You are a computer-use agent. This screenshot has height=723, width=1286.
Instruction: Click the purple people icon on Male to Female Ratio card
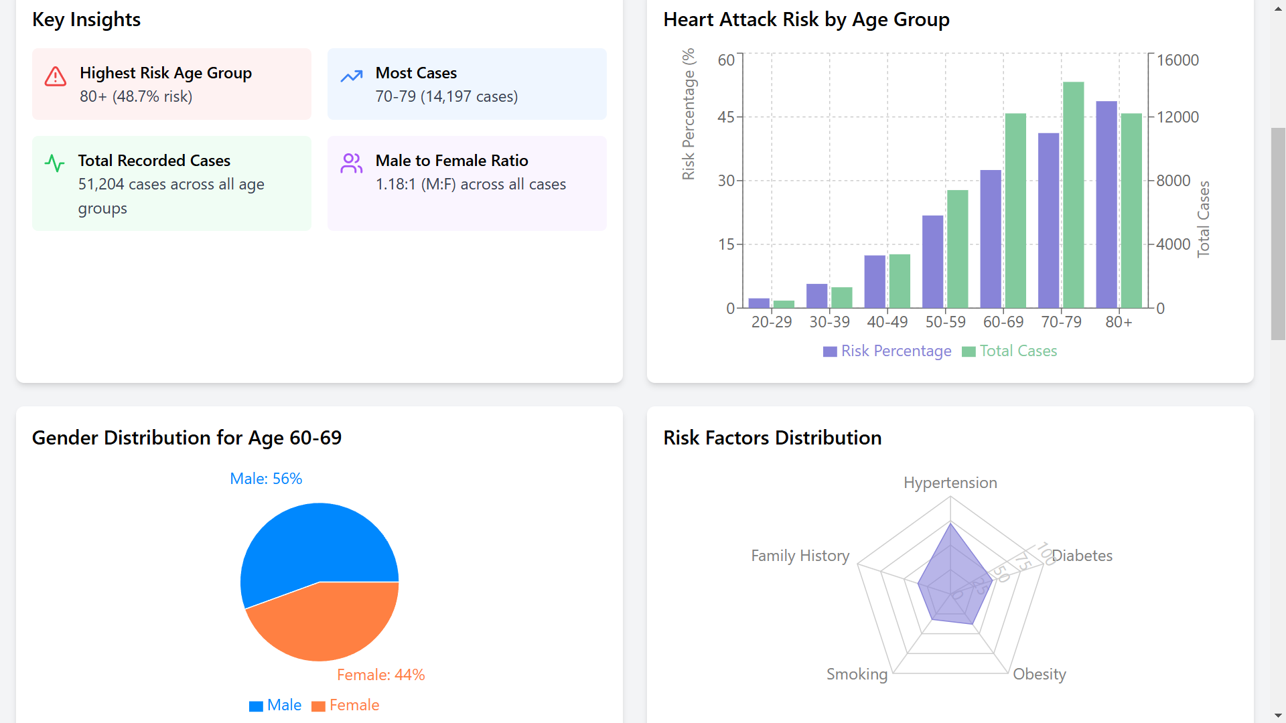coord(351,163)
